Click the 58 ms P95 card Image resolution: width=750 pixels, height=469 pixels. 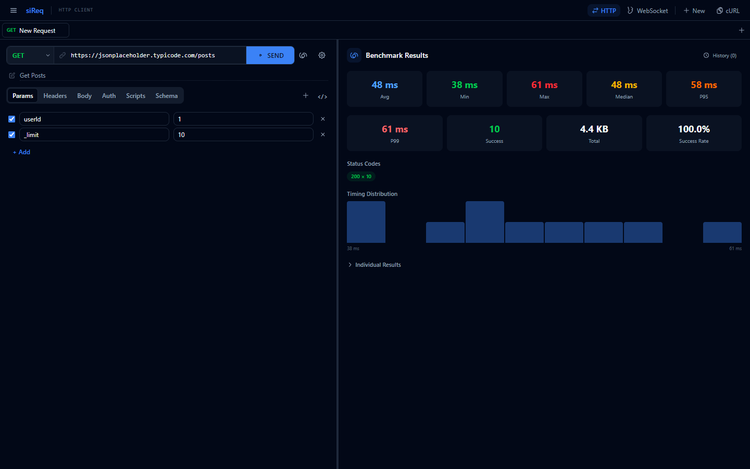[x=704, y=89]
